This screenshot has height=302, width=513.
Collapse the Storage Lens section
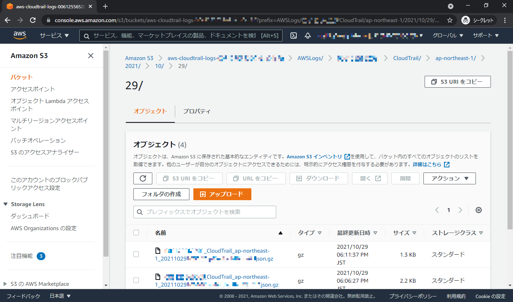coord(6,204)
